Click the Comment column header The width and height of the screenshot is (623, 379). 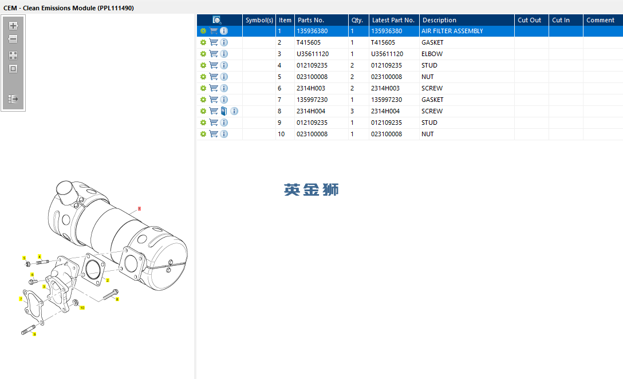click(603, 20)
